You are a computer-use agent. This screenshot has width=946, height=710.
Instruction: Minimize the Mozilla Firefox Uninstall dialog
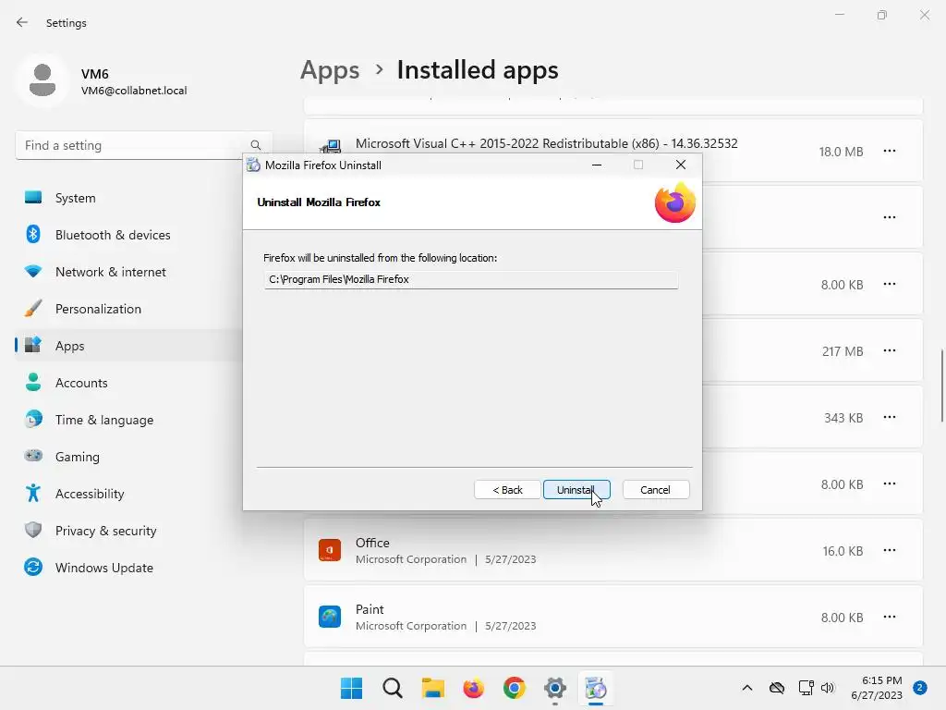click(597, 165)
